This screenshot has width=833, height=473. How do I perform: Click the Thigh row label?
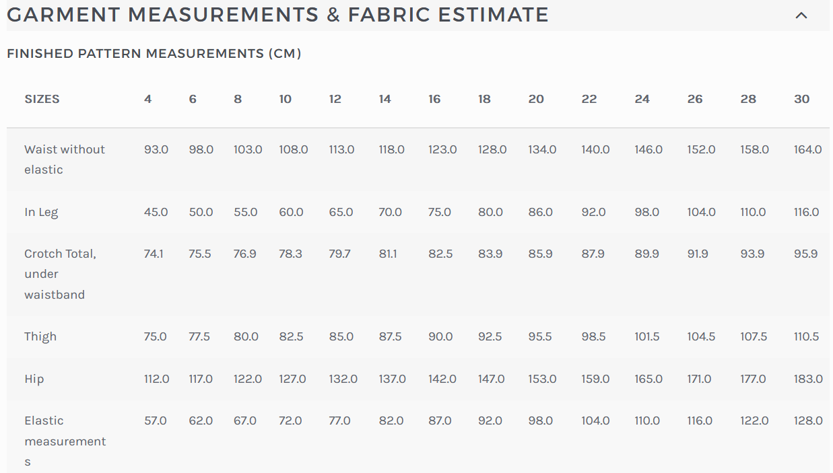[40, 336]
